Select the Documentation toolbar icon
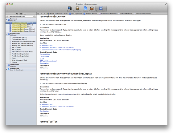This screenshot has width=173, height=133. pos(101,9)
